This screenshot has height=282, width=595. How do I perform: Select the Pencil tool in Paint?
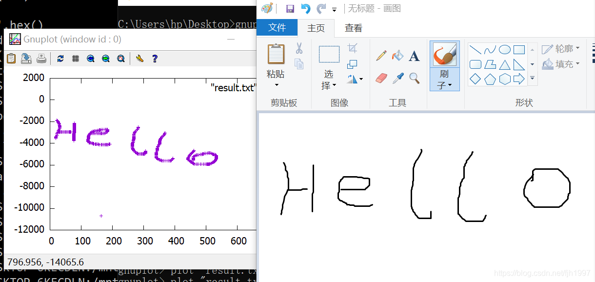click(x=381, y=57)
